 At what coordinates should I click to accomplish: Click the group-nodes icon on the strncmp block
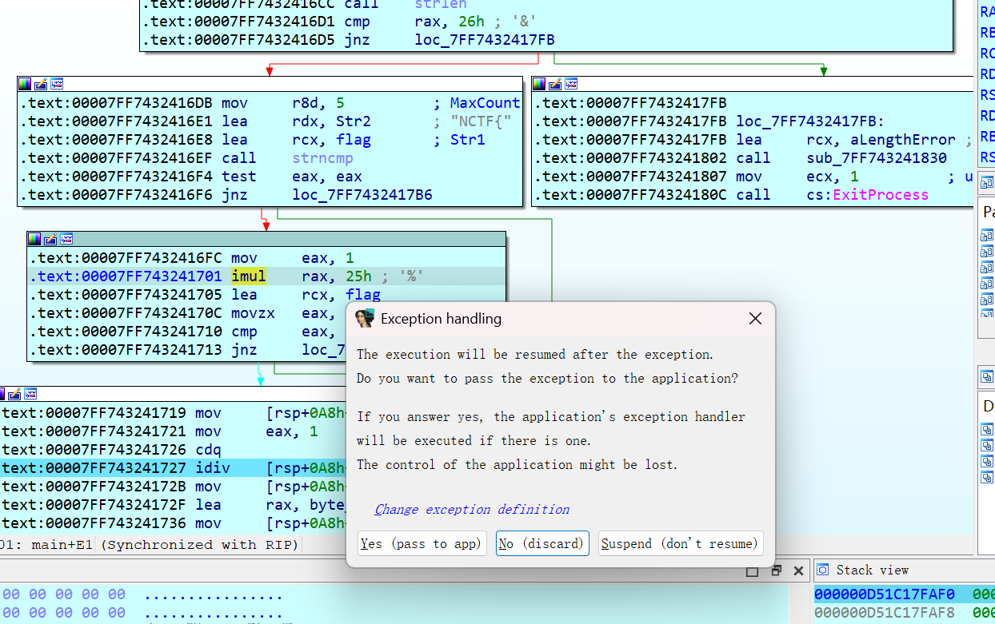(57, 83)
